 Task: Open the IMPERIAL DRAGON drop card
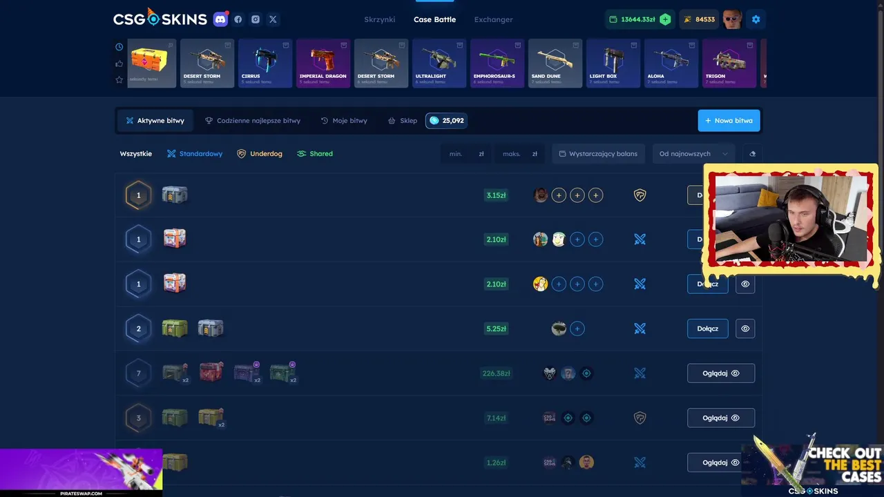(x=323, y=63)
